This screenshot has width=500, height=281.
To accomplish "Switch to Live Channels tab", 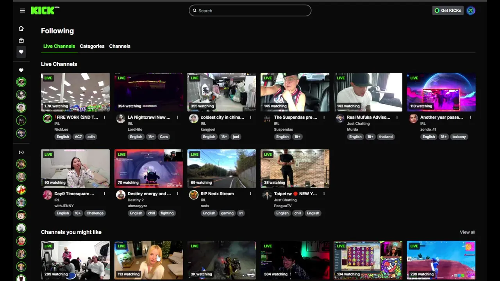I will pos(59,46).
